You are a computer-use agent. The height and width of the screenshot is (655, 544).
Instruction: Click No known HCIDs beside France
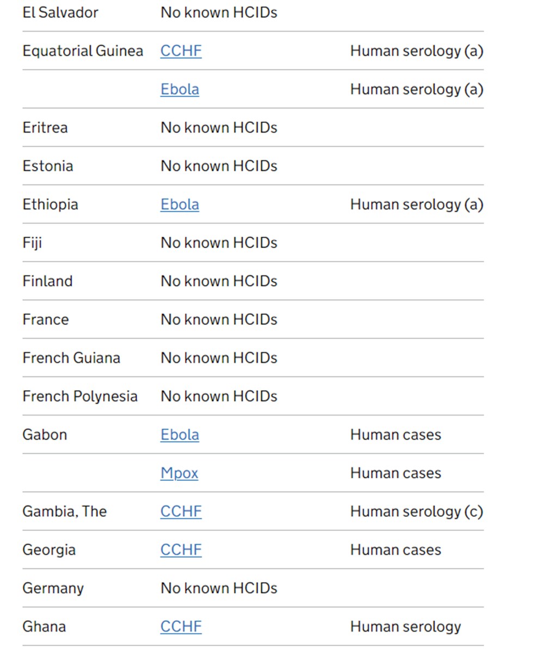point(219,319)
